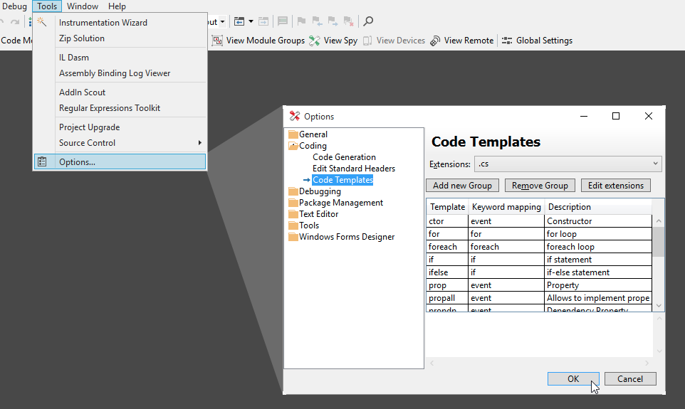Click the navigate back toolbar icon
The height and width of the screenshot is (409, 685).
coord(239,21)
